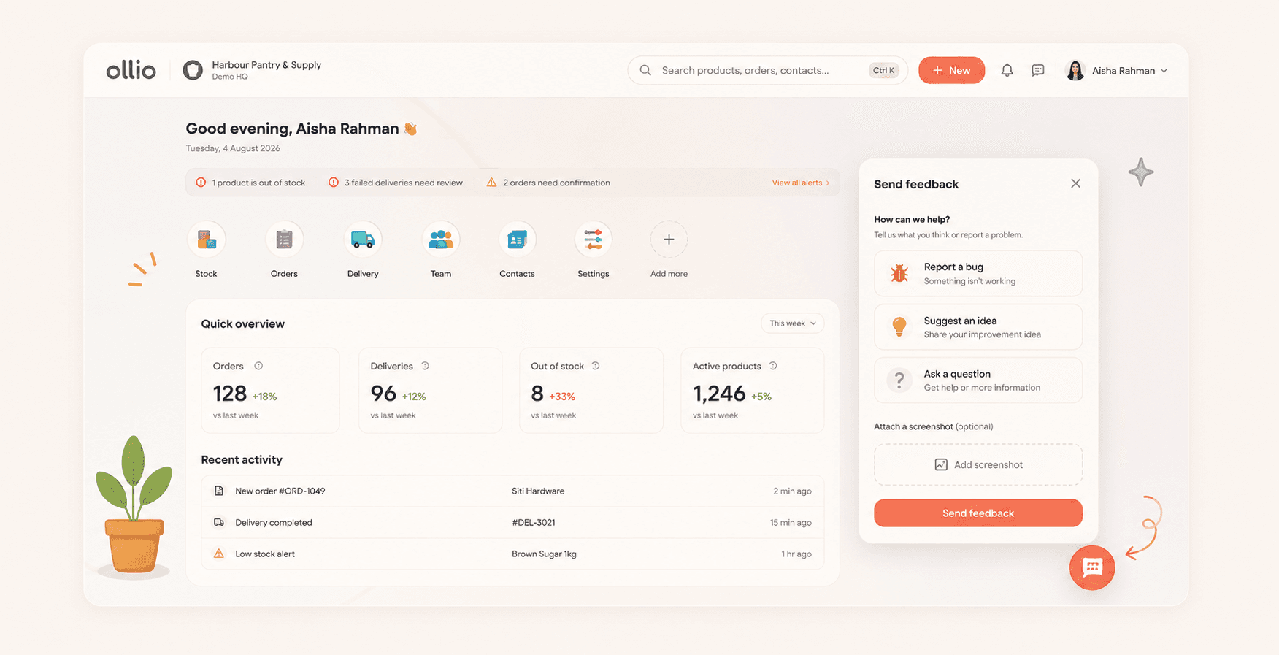This screenshot has width=1279, height=655.
Task: Click 2 orders need confirmation alert
Action: [x=548, y=183]
